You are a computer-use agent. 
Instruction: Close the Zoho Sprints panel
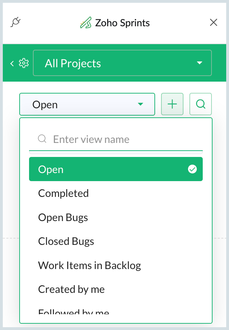214,22
